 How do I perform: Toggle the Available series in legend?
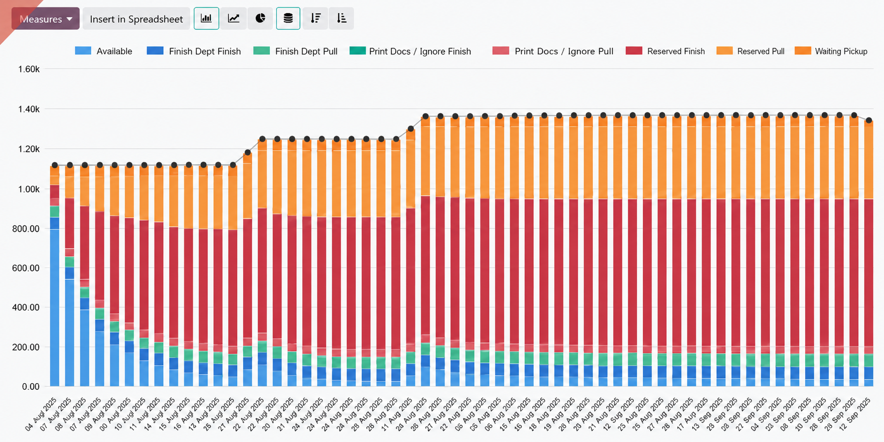click(104, 51)
